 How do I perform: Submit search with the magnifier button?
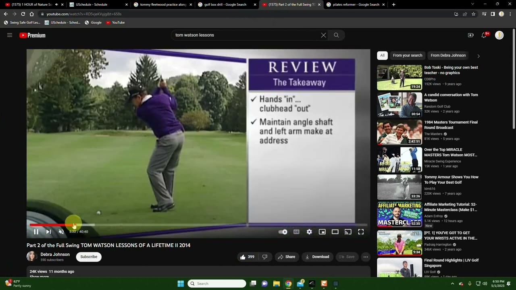click(x=336, y=35)
